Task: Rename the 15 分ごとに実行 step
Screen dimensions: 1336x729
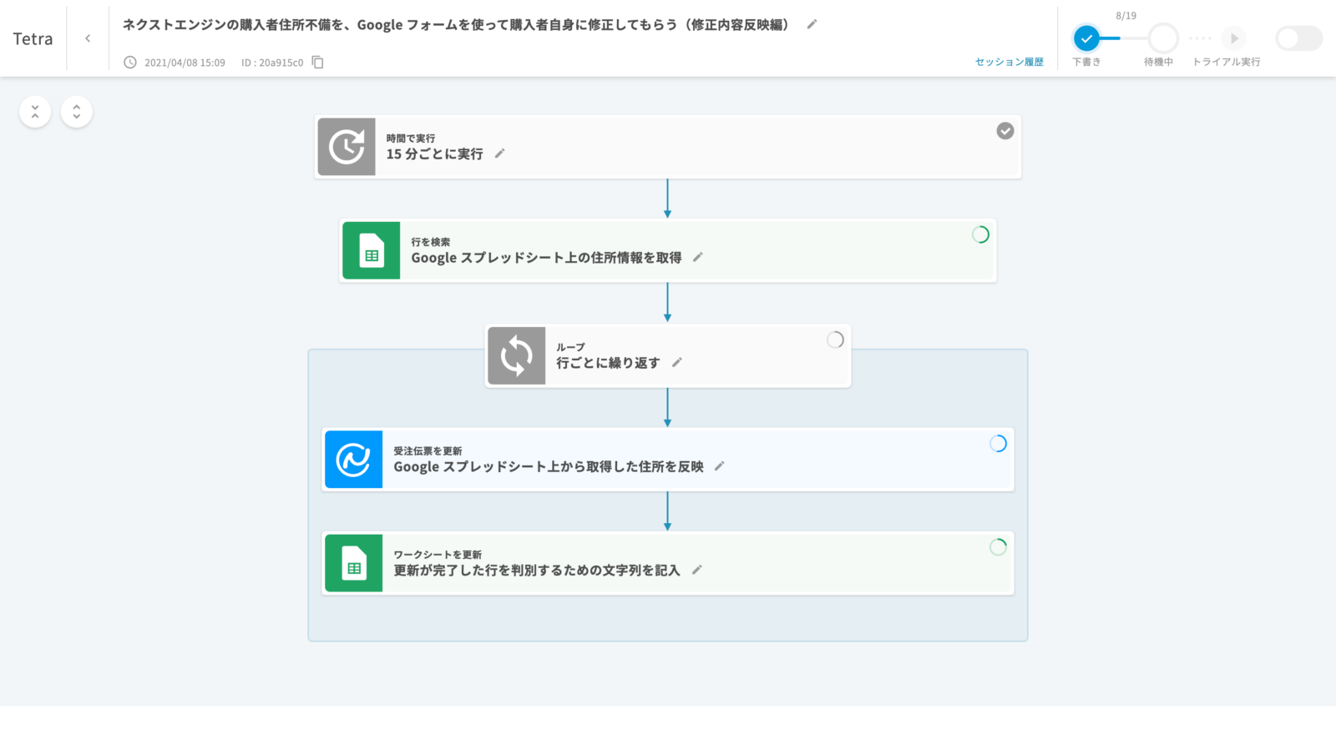Action: 500,153
